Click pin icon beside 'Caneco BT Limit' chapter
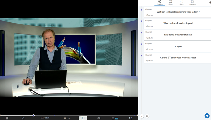The width and height of the screenshot is (211, 120). pyautogui.click(x=142, y=56)
